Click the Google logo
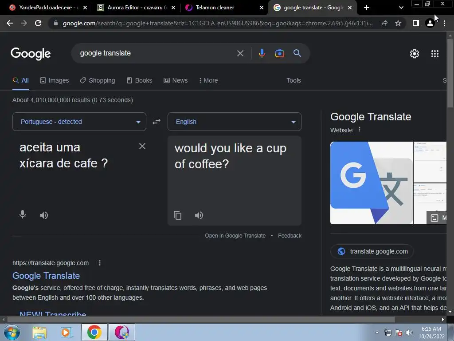 tap(31, 54)
